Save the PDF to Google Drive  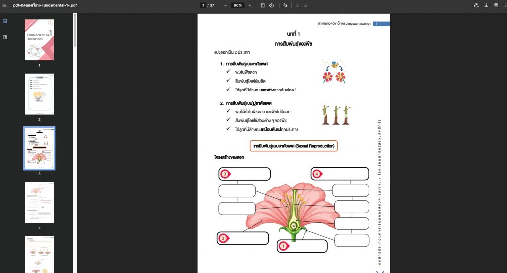[476, 5]
